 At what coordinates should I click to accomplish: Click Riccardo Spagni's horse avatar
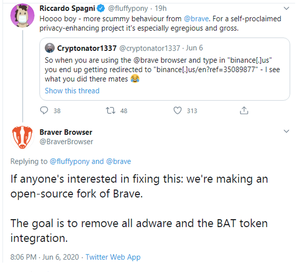coord(22,11)
